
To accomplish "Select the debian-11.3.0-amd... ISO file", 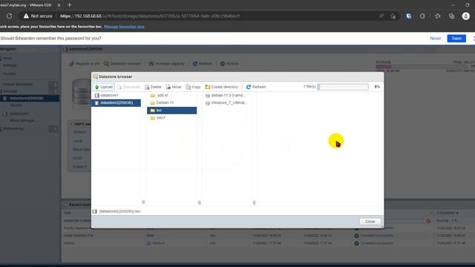I will [226, 96].
